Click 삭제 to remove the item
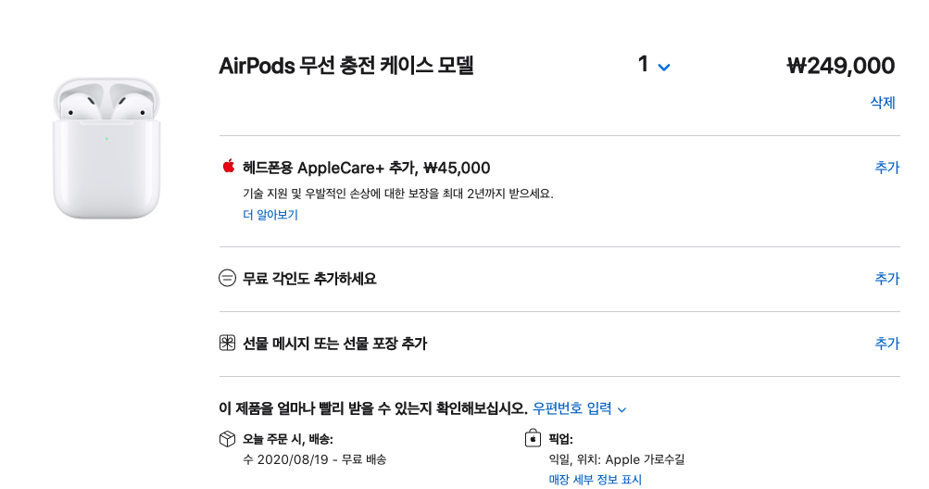929x489 pixels. (882, 103)
